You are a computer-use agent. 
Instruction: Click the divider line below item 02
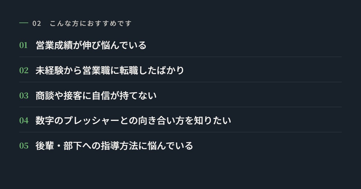click(x=180, y=82)
